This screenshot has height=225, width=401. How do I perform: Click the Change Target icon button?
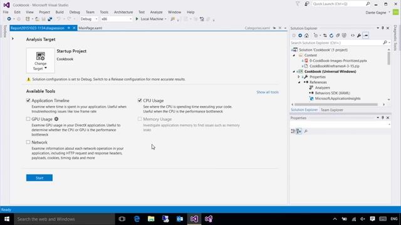click(x=40, y=61)
